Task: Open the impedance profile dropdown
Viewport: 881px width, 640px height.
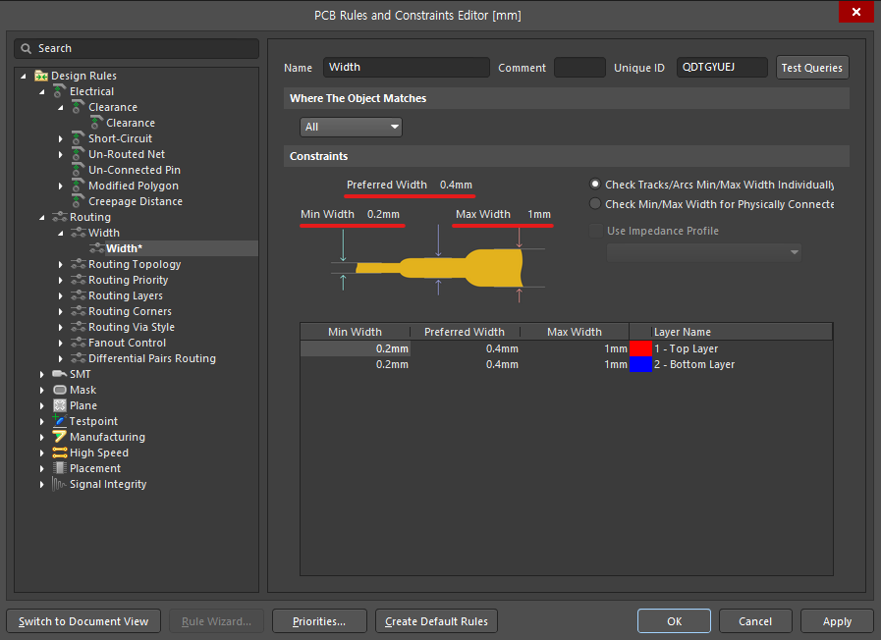Action: click(703, 252)
